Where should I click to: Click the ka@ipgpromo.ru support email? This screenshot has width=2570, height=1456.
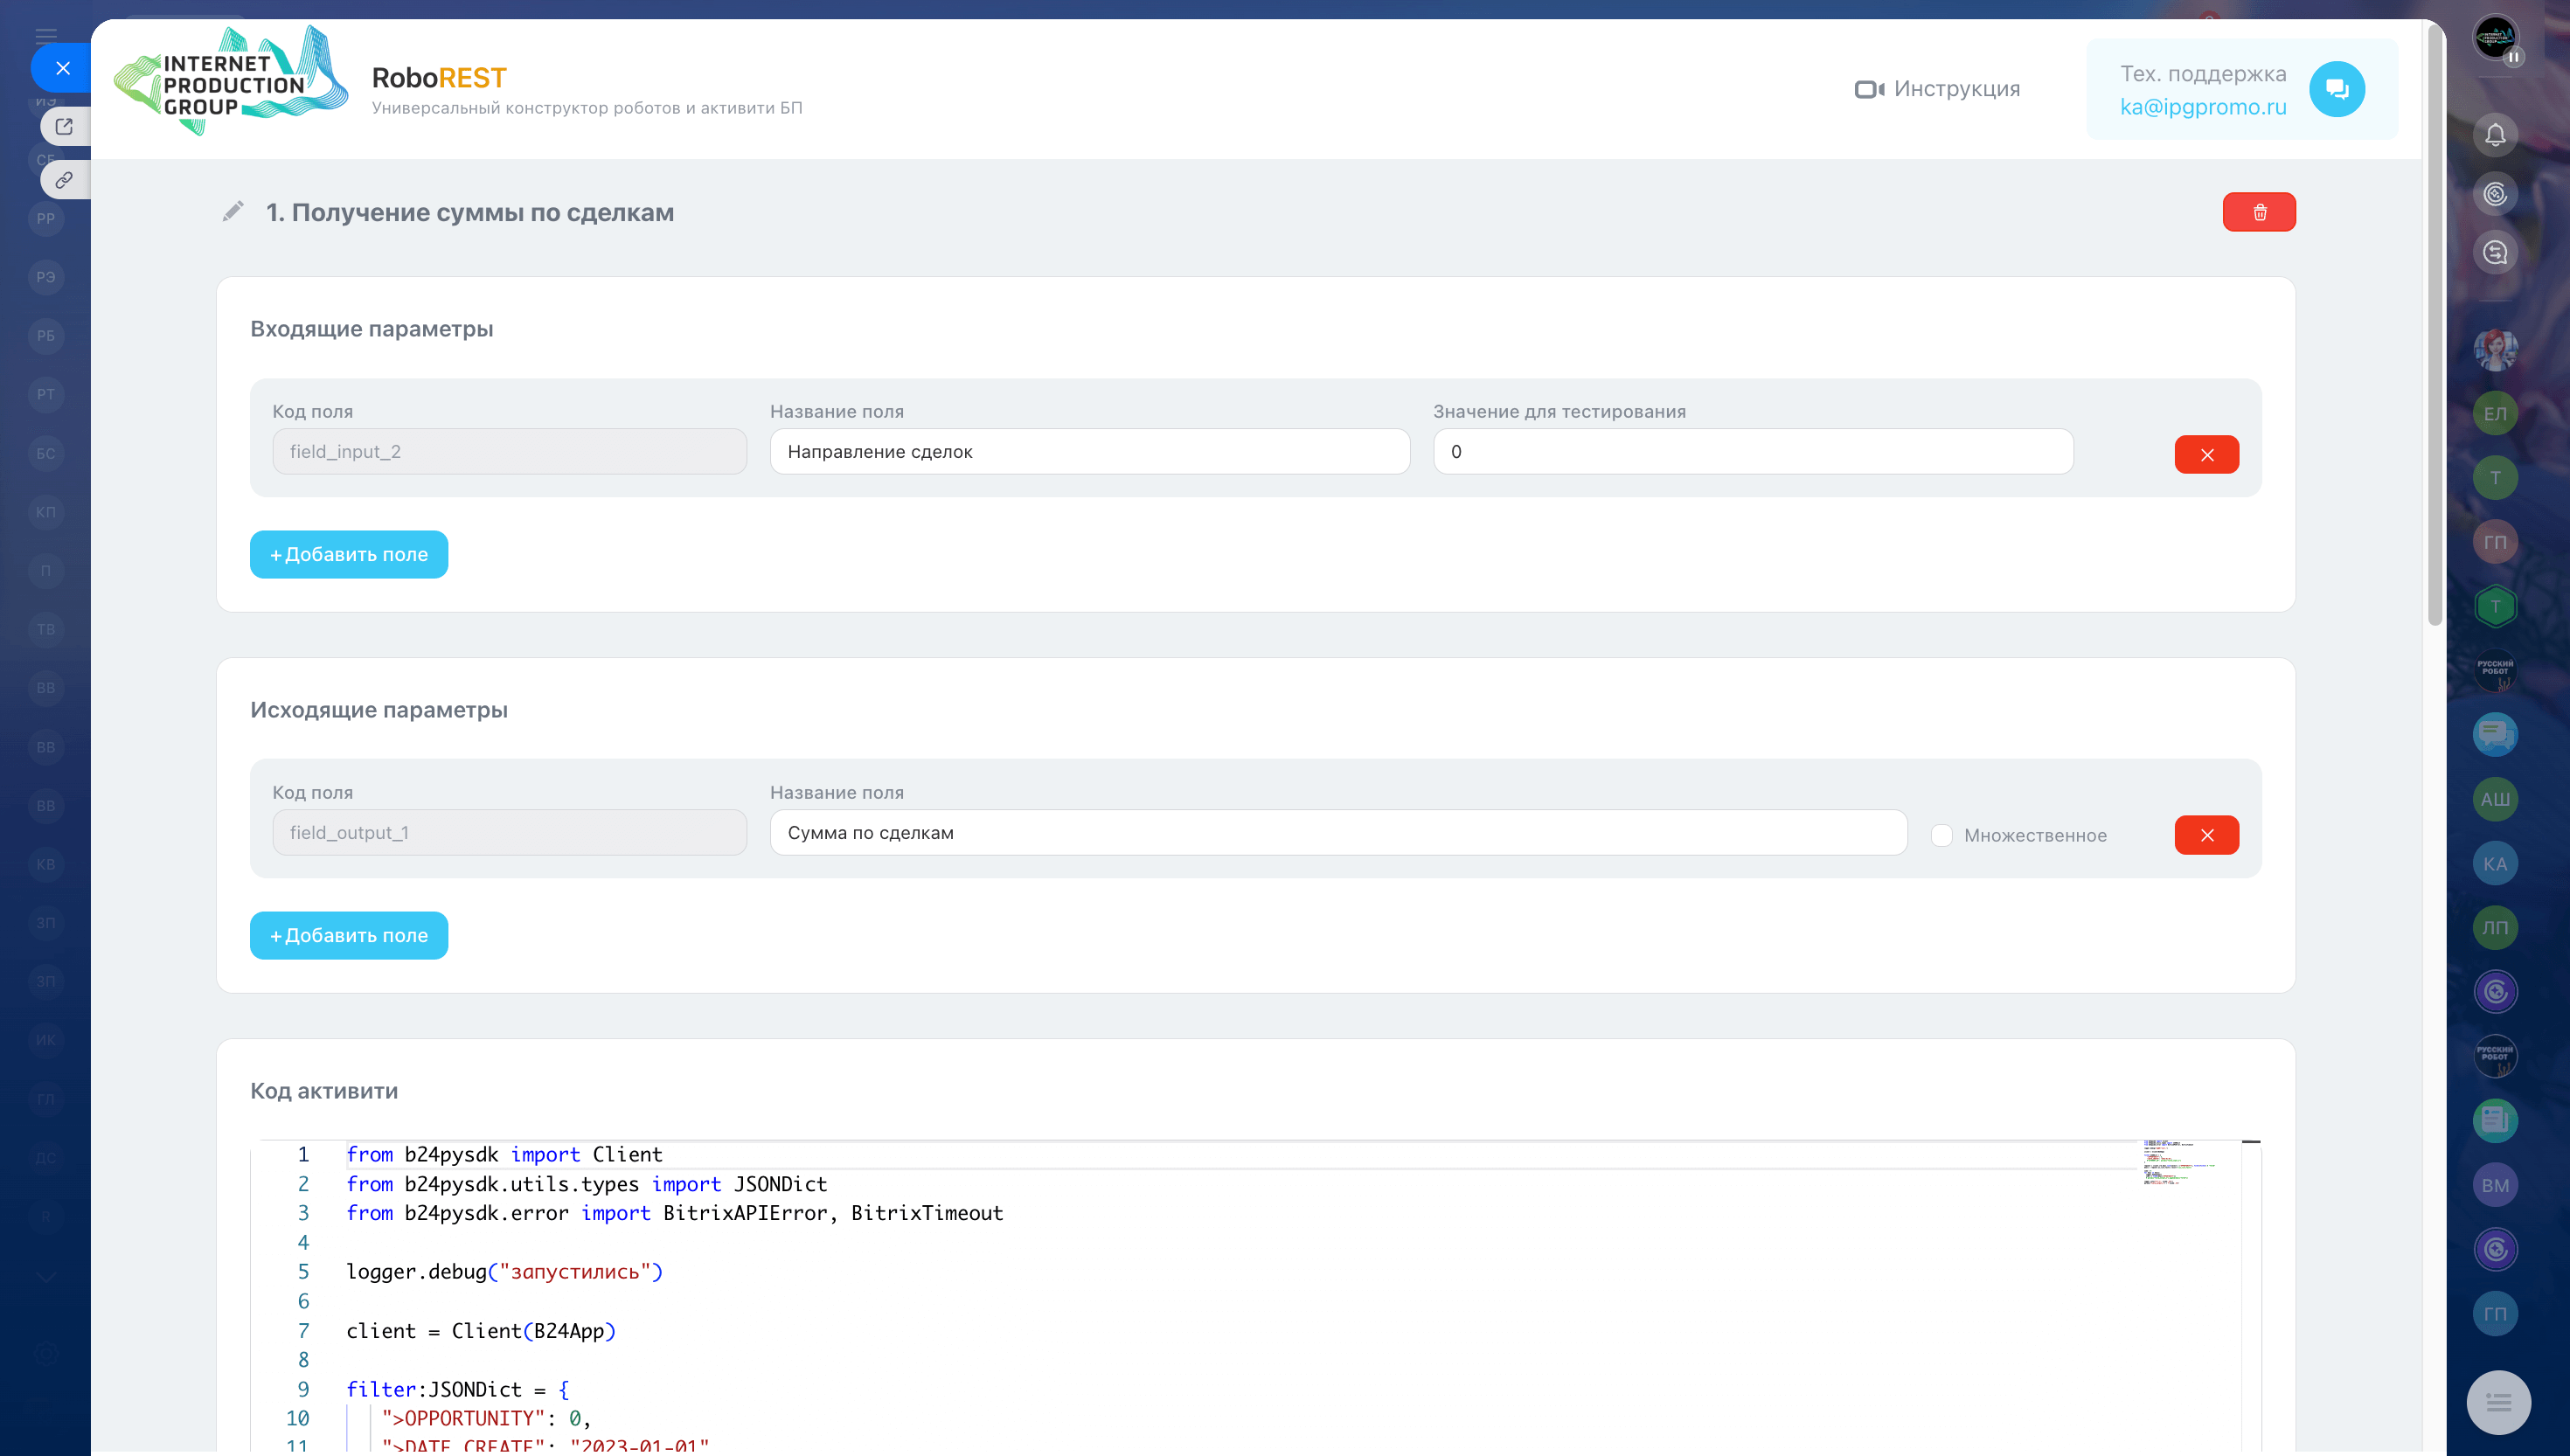[2203, 107]
